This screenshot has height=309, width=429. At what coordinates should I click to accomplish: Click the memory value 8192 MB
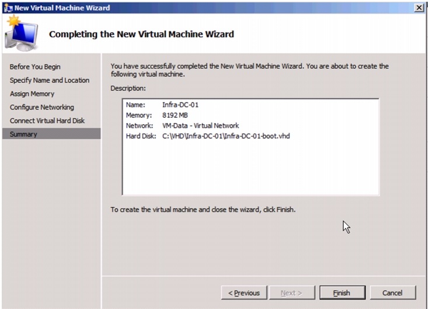175,115
